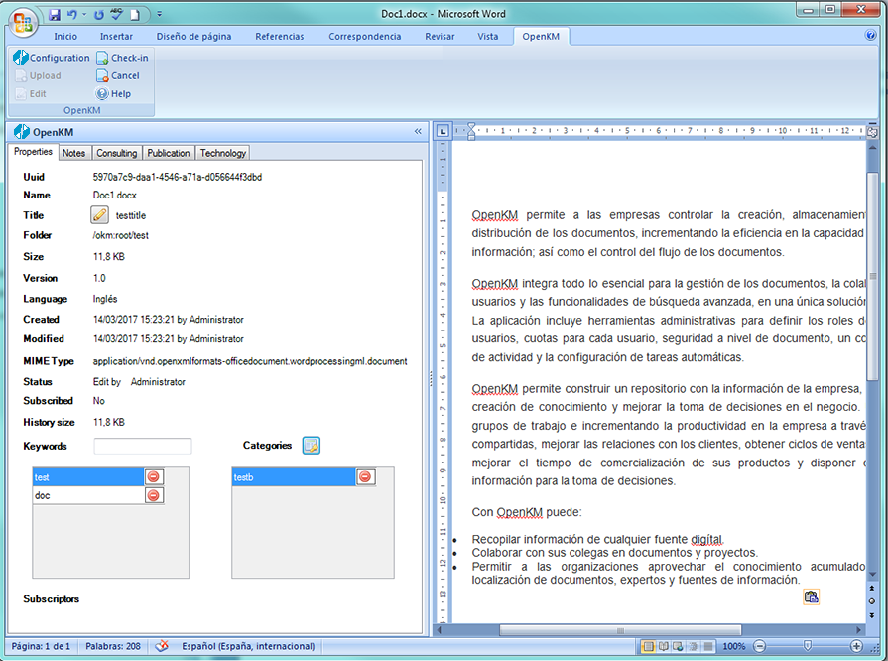The width and height of the screenshot is (888, 661).
Task: Open the Undo history dropdown arrow
Action: coord(83,15)
